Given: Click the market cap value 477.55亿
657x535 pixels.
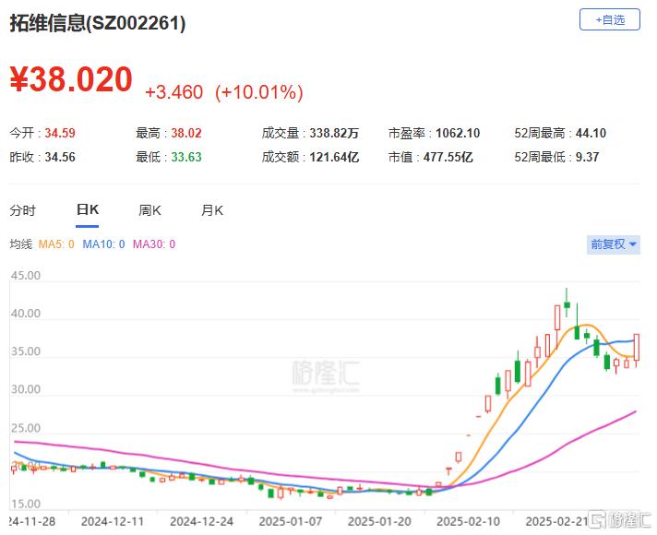Looking at the screenshot, I should [x=448, y=157].
